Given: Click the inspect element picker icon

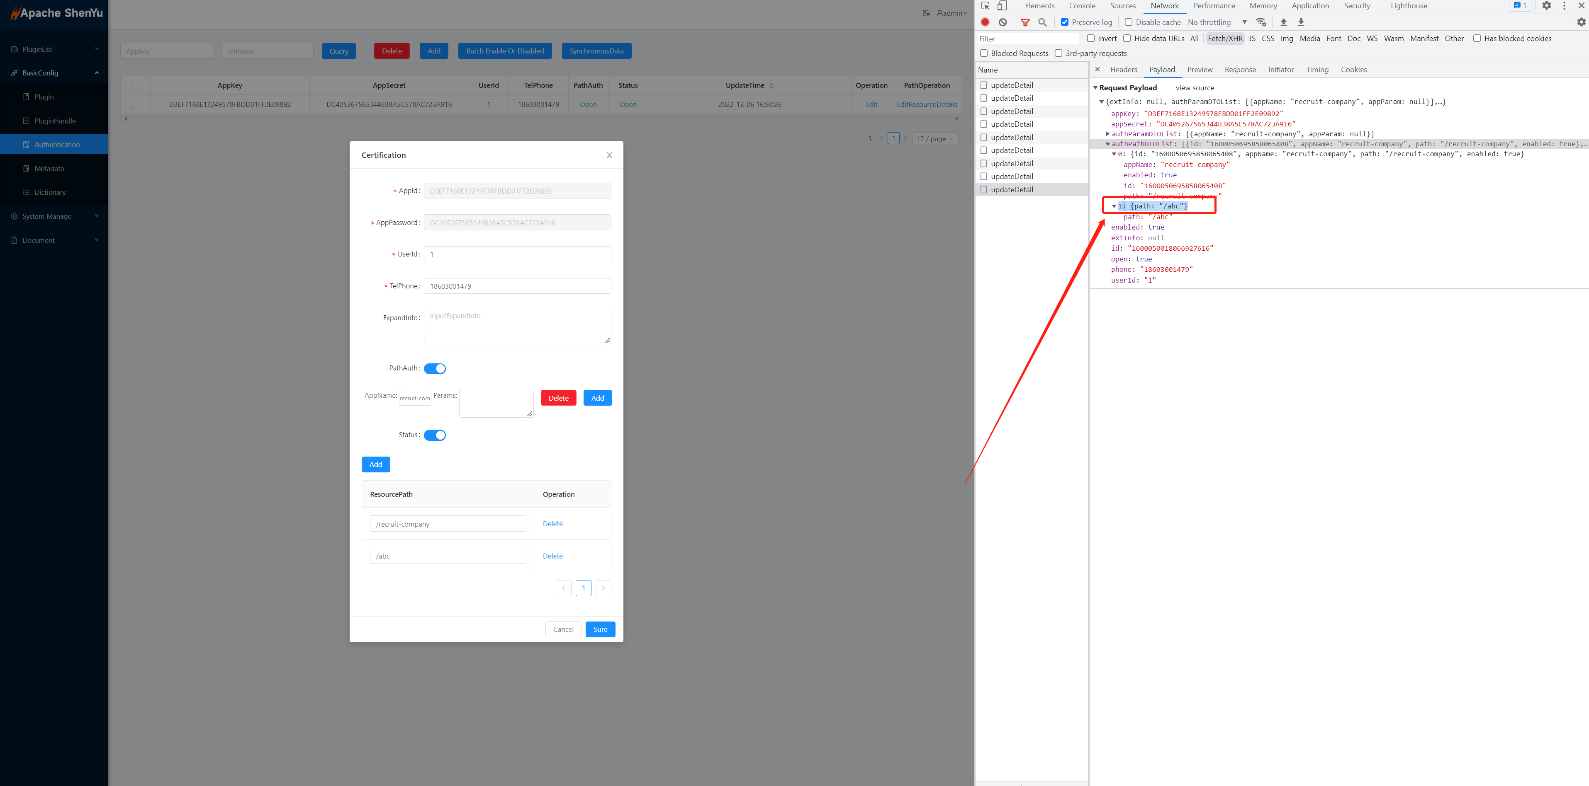Looking at the screenshot, I should coord(985,5).
